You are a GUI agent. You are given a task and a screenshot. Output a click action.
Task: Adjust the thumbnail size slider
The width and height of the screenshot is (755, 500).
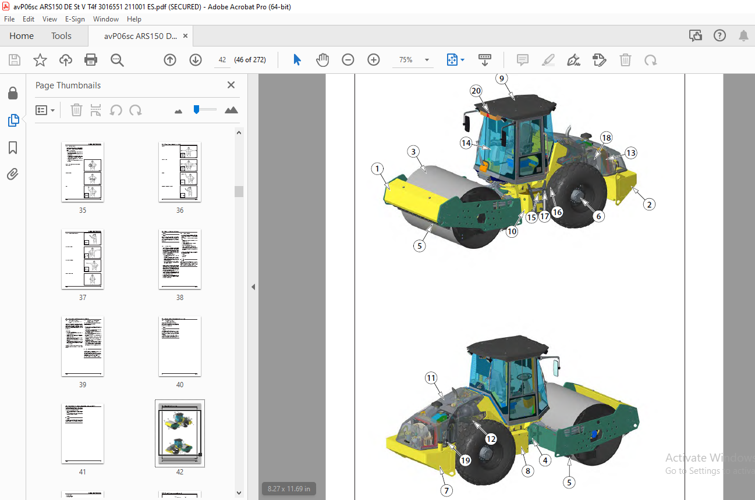197,109
